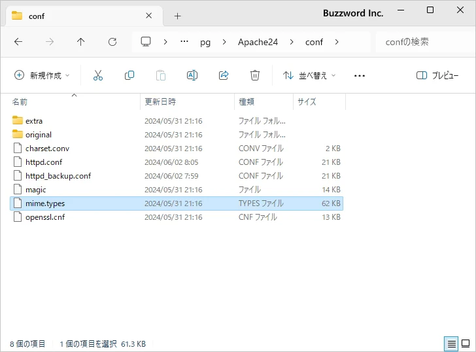Open the 並べ替え sort dropdown

(x=309, y=75)
